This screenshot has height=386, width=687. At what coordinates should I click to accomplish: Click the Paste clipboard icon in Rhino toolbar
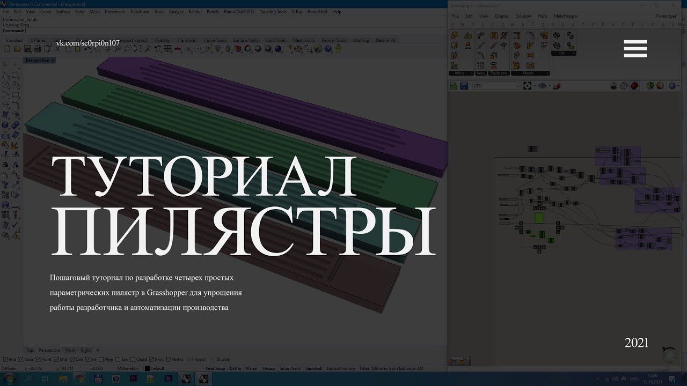pyautogui.click(x=77, y=49)
